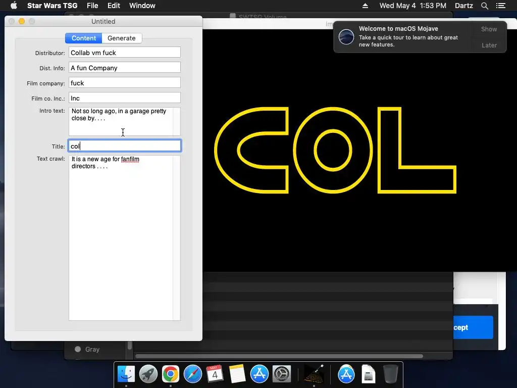Click the horizontal scrollbar in background window
Image resolution: width=517 pixels, height=388 pixels.
(x=279, y=356)
